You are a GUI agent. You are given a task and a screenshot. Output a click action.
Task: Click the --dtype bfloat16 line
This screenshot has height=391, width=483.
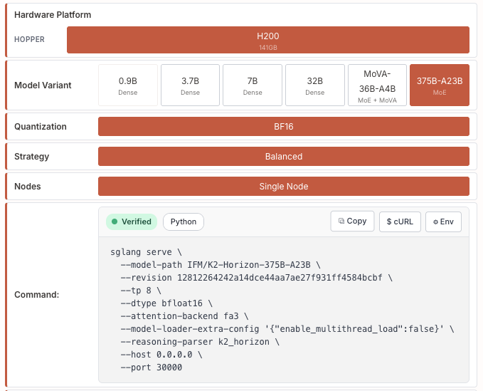point(166,303)
